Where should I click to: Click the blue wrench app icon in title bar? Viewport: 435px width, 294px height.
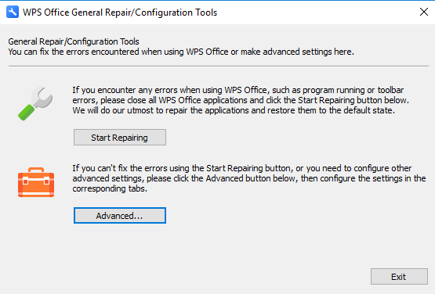point(13,13)
